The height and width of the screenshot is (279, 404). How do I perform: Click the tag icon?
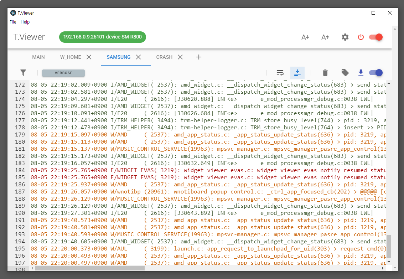coord(345,73)
